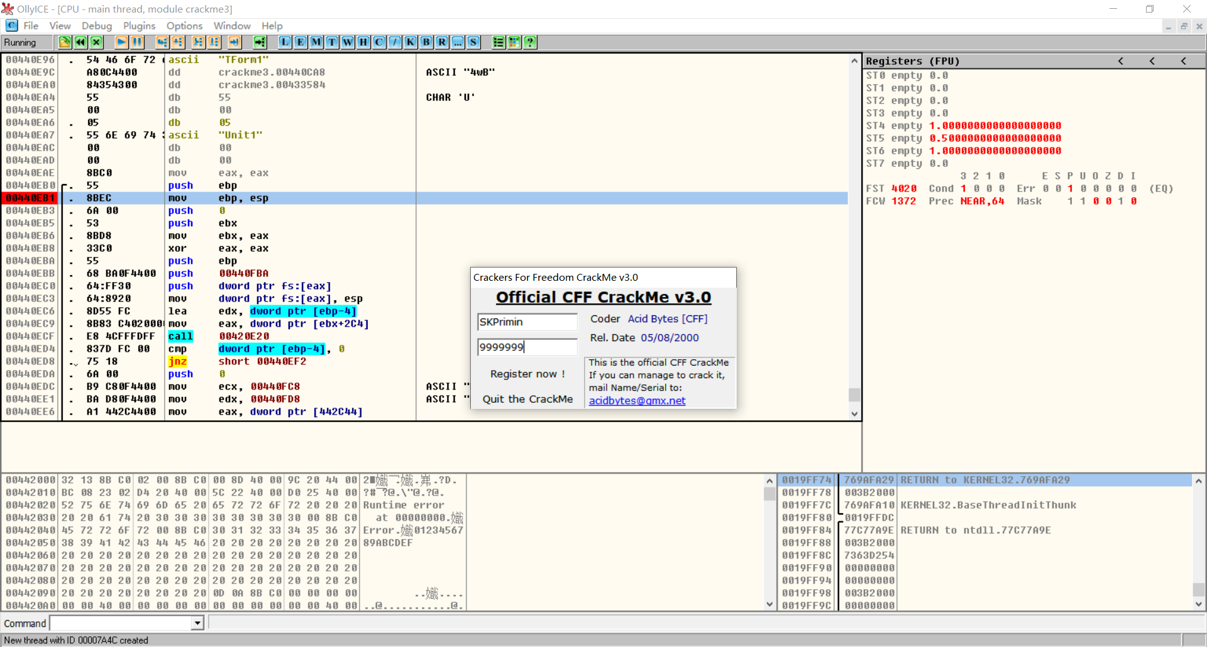Open the acidbytes@gmx.net email link

tap(637, 401)
